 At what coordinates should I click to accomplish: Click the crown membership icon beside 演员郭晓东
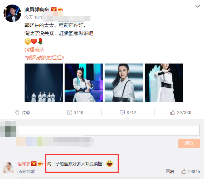pos(60,9)
